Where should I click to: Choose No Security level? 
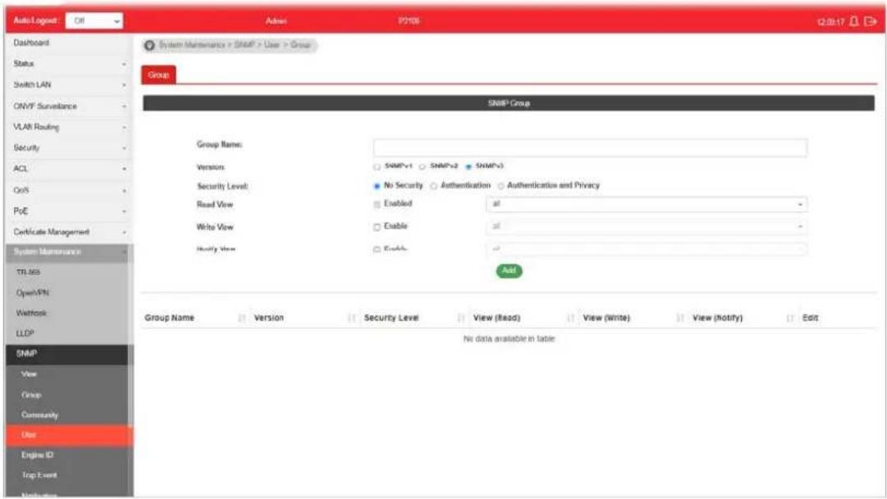(377, 186)
